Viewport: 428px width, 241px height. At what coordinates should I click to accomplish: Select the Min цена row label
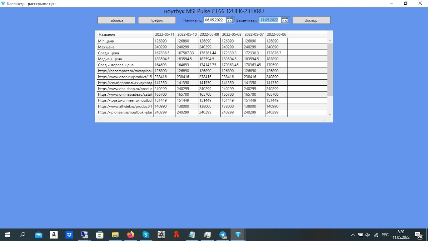click(x=106, y=41)
